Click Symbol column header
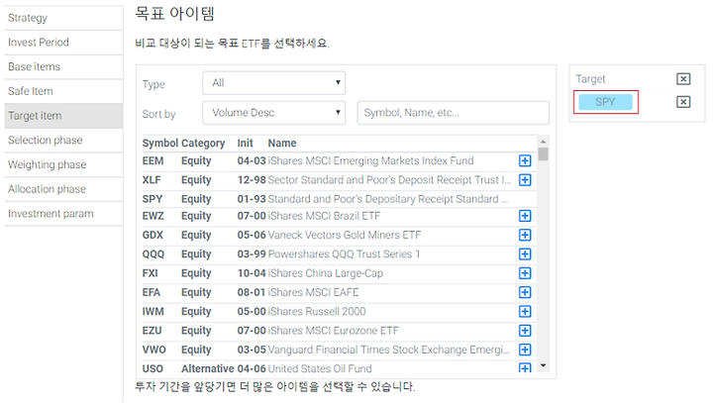The width and height of the screenshot is (713, 403). tap(160, 143)
